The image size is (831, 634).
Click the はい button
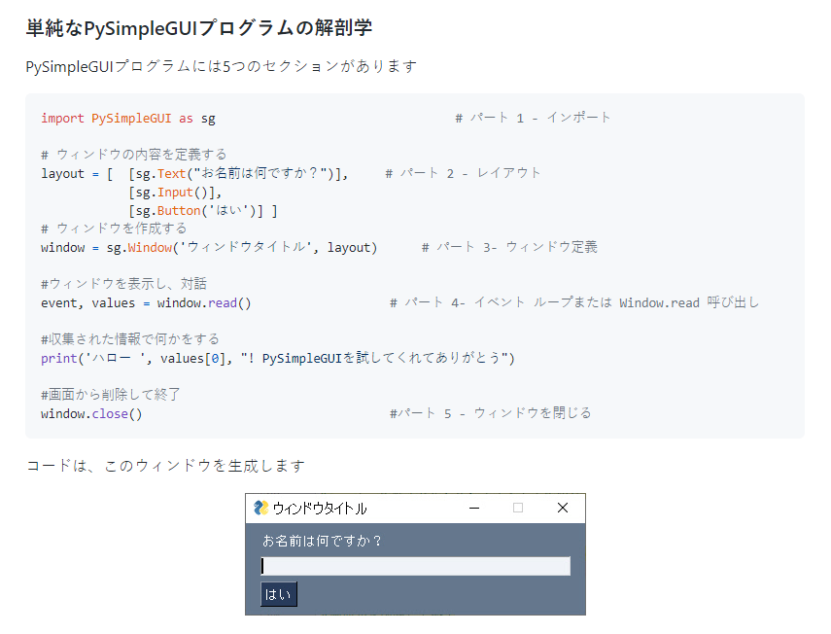coord(279,594)
